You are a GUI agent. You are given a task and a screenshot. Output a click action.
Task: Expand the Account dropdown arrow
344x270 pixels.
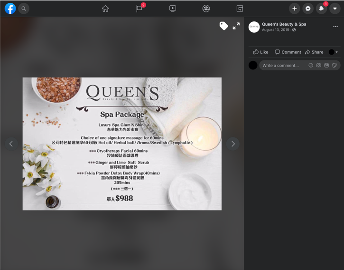tap(335, 9)
